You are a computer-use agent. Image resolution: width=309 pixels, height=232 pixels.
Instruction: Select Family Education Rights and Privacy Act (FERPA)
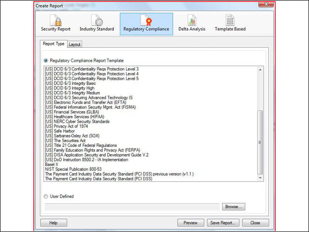pos(93,150)
